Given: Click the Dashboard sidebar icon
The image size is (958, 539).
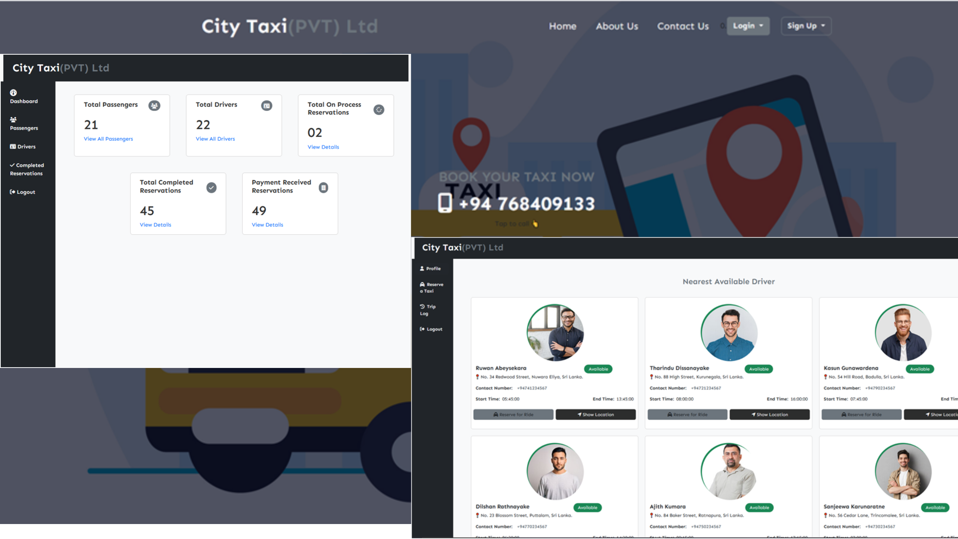Looking at the screenshot, I should point(13,92).
